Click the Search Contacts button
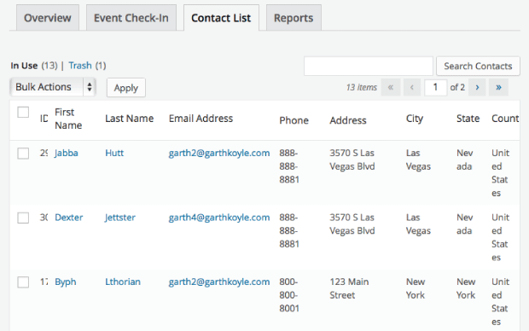 pos(478,67)
